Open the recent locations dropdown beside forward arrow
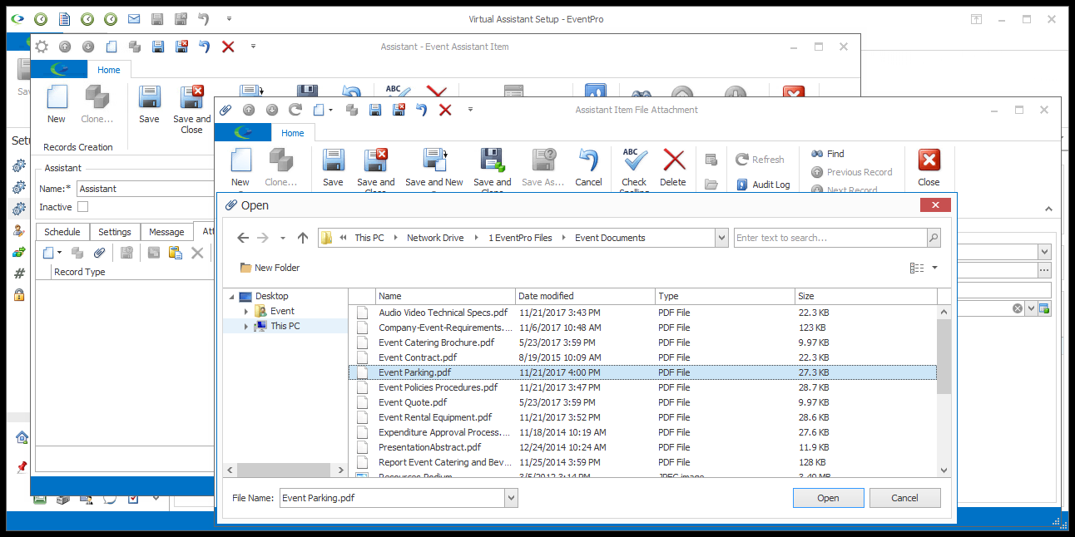This screenshot has height=537, width=1075. [283, 238]
